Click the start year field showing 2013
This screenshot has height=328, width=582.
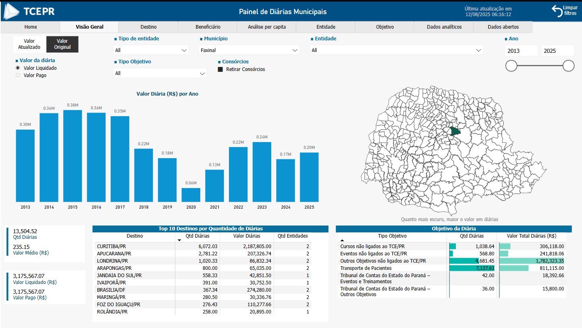521,51
